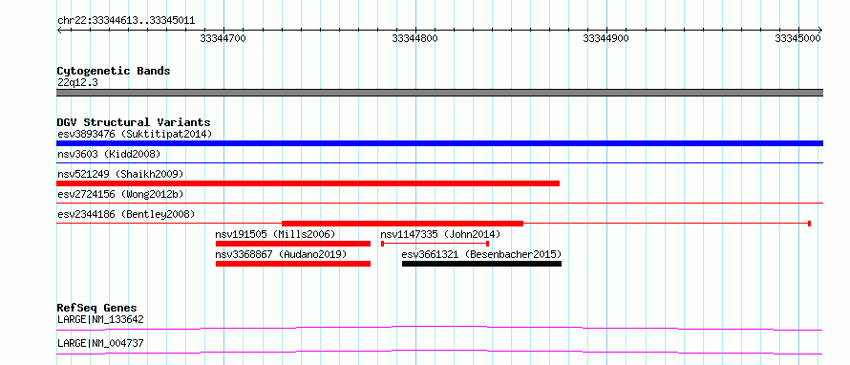Click the 33344800 ruler position

pos(414,38)
